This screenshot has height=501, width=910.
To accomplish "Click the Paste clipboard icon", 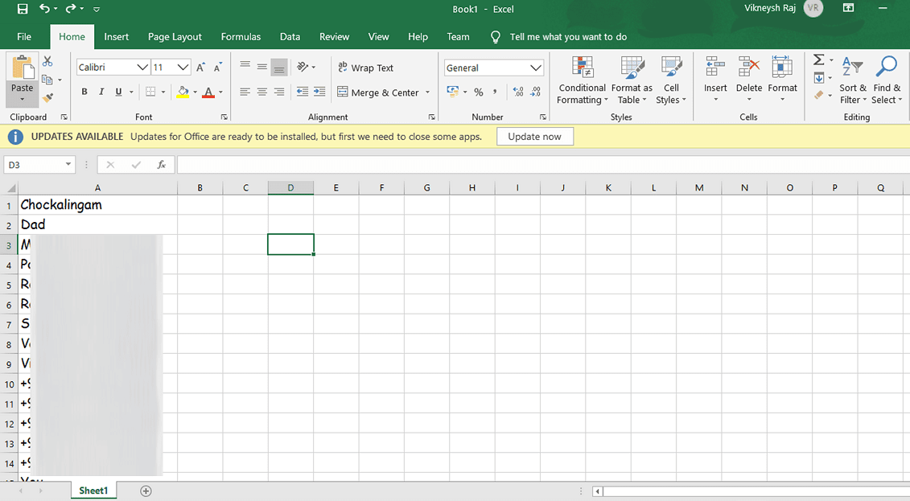I will click(x=22, y=67).
